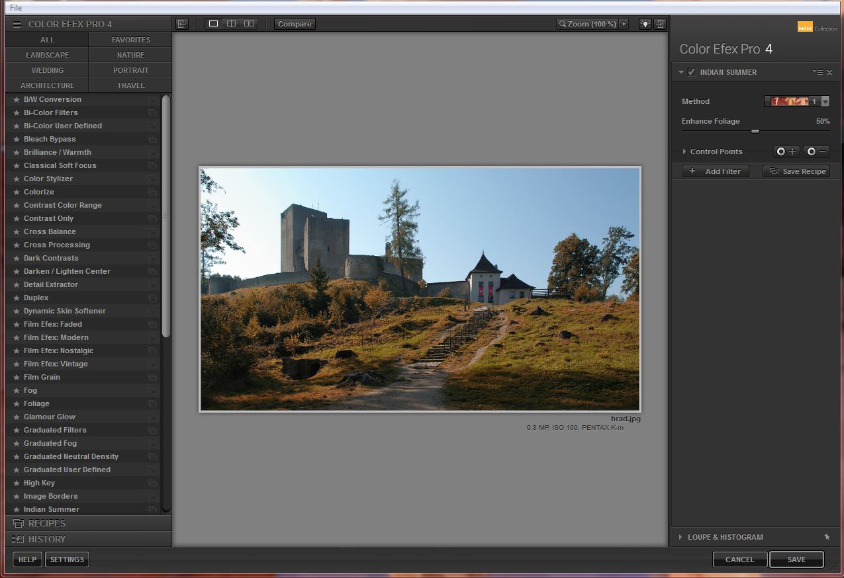Screen dimensions: 844x578
Task: Add a positive control point
Action: point(786,151)
